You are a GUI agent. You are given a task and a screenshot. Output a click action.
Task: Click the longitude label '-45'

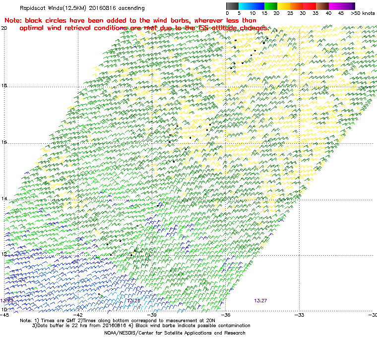tap(4, 315)
